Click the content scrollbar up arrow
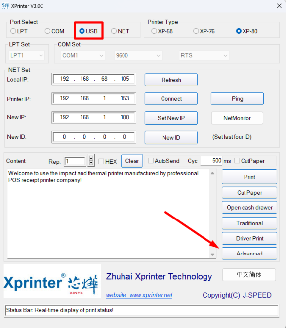This screenshot has height=328, width=286. tap(212, 173)
